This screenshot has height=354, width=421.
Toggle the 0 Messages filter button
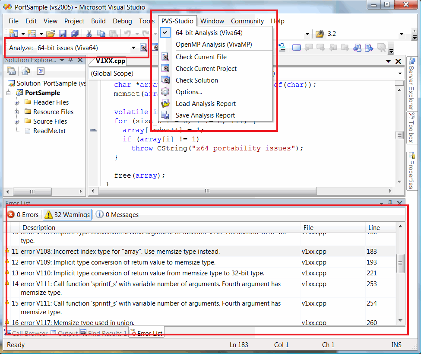click(117, 214)
